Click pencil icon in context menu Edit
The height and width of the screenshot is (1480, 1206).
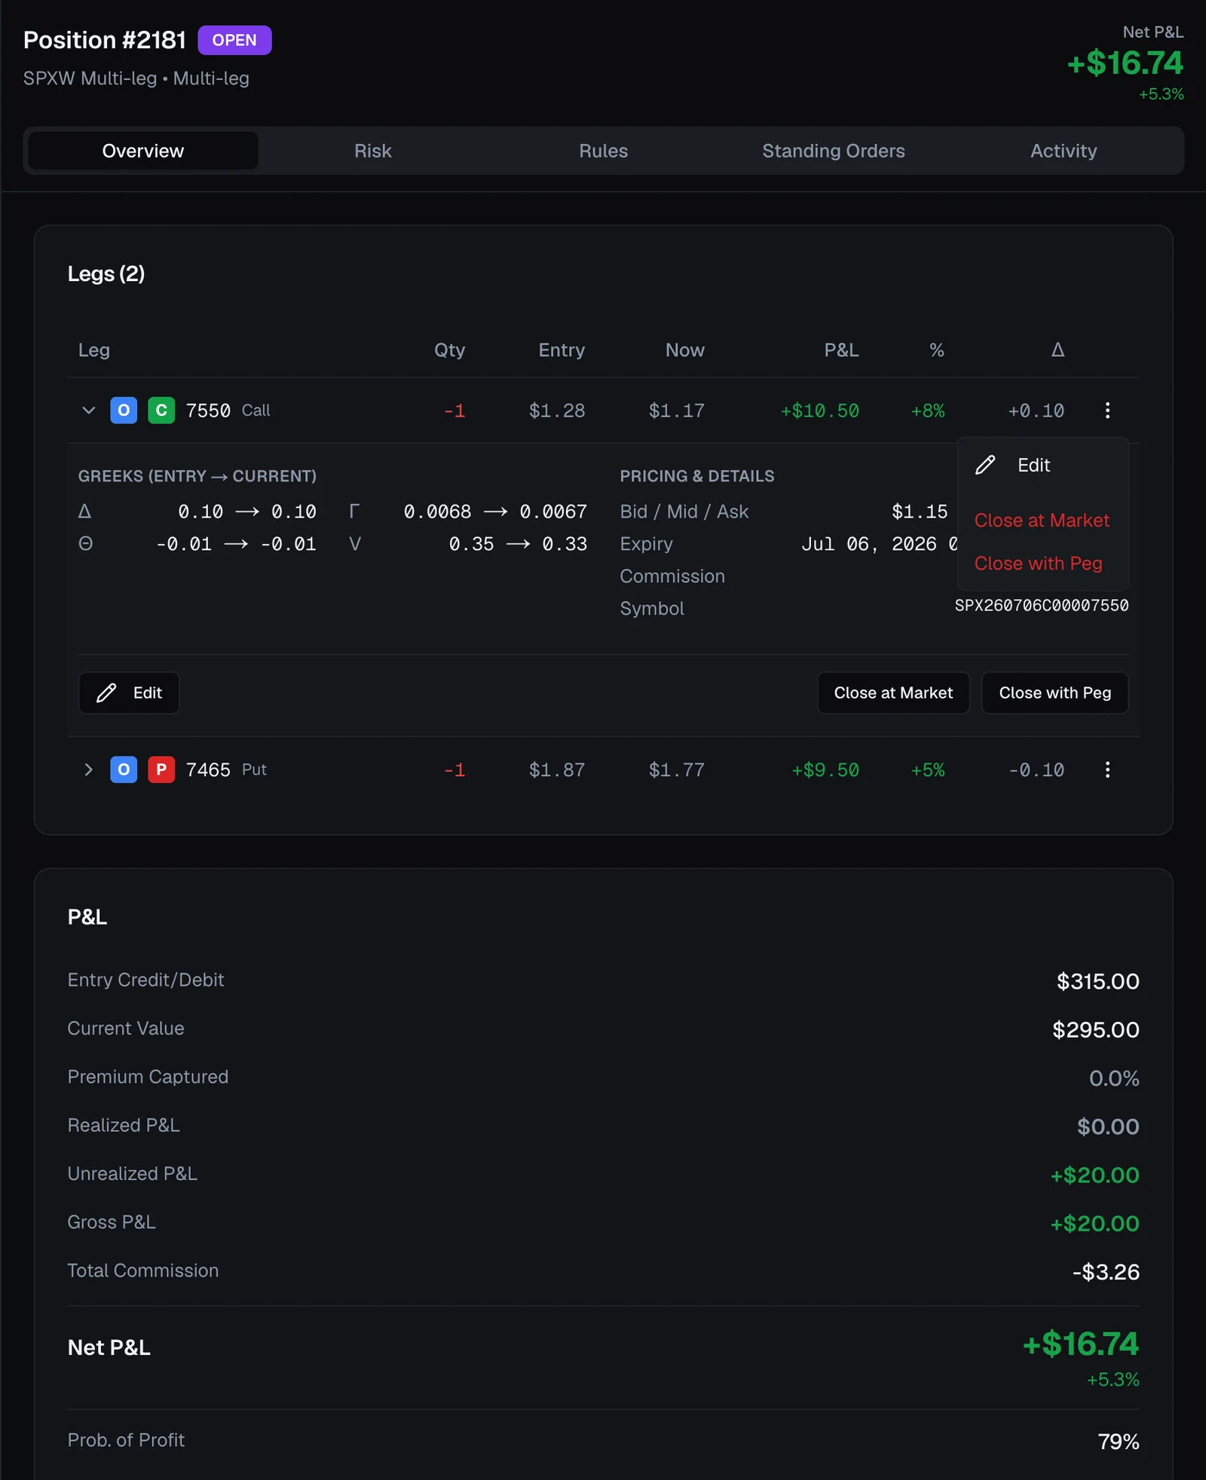(985, 465)
